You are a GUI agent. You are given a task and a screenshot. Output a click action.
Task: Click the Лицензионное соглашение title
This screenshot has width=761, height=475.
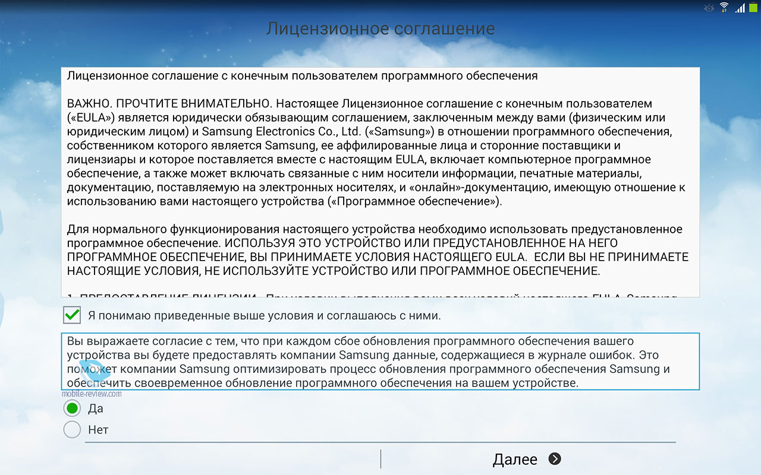[380, 28]
